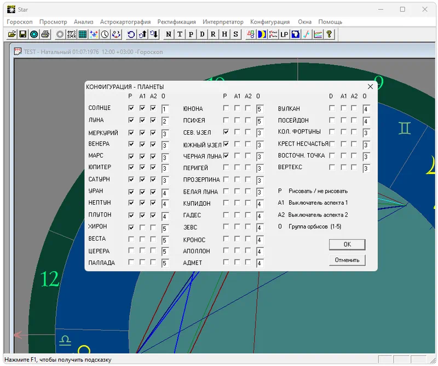Open horoscope file with the folder icon
The width and height of the screenshot is (438, 366).
point(11,34)
